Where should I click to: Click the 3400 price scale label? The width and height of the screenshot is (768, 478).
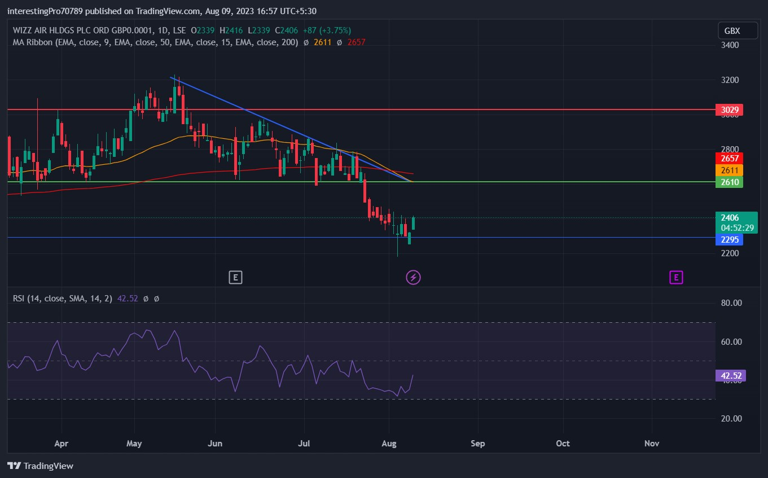[x=730, y=45]
